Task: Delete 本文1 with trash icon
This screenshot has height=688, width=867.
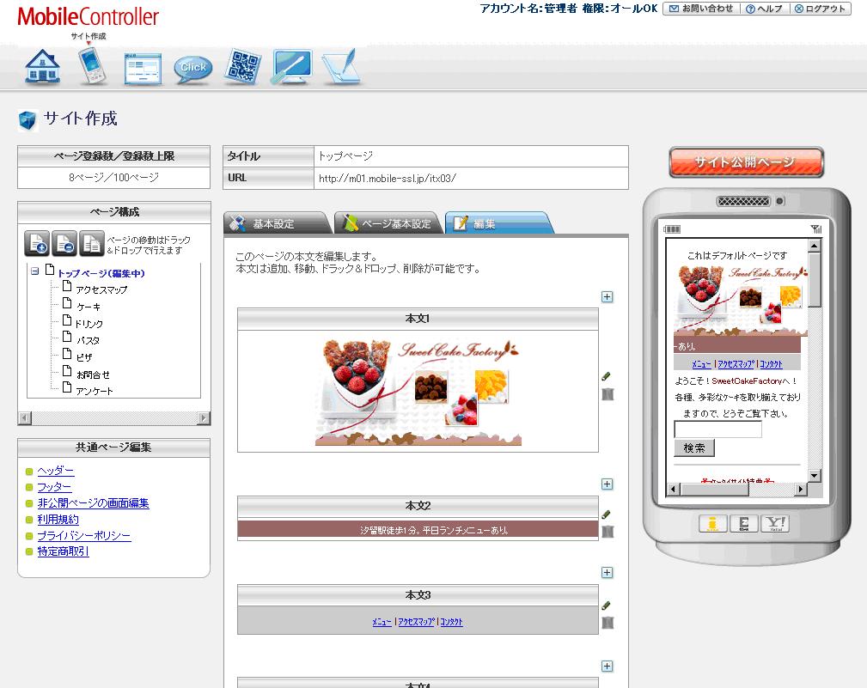Action: [x=608, y=394]
